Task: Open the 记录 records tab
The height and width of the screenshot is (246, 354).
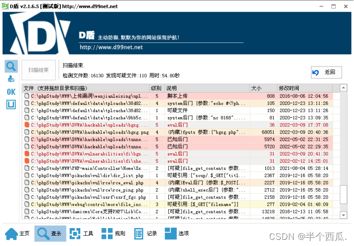Action: 146,233
